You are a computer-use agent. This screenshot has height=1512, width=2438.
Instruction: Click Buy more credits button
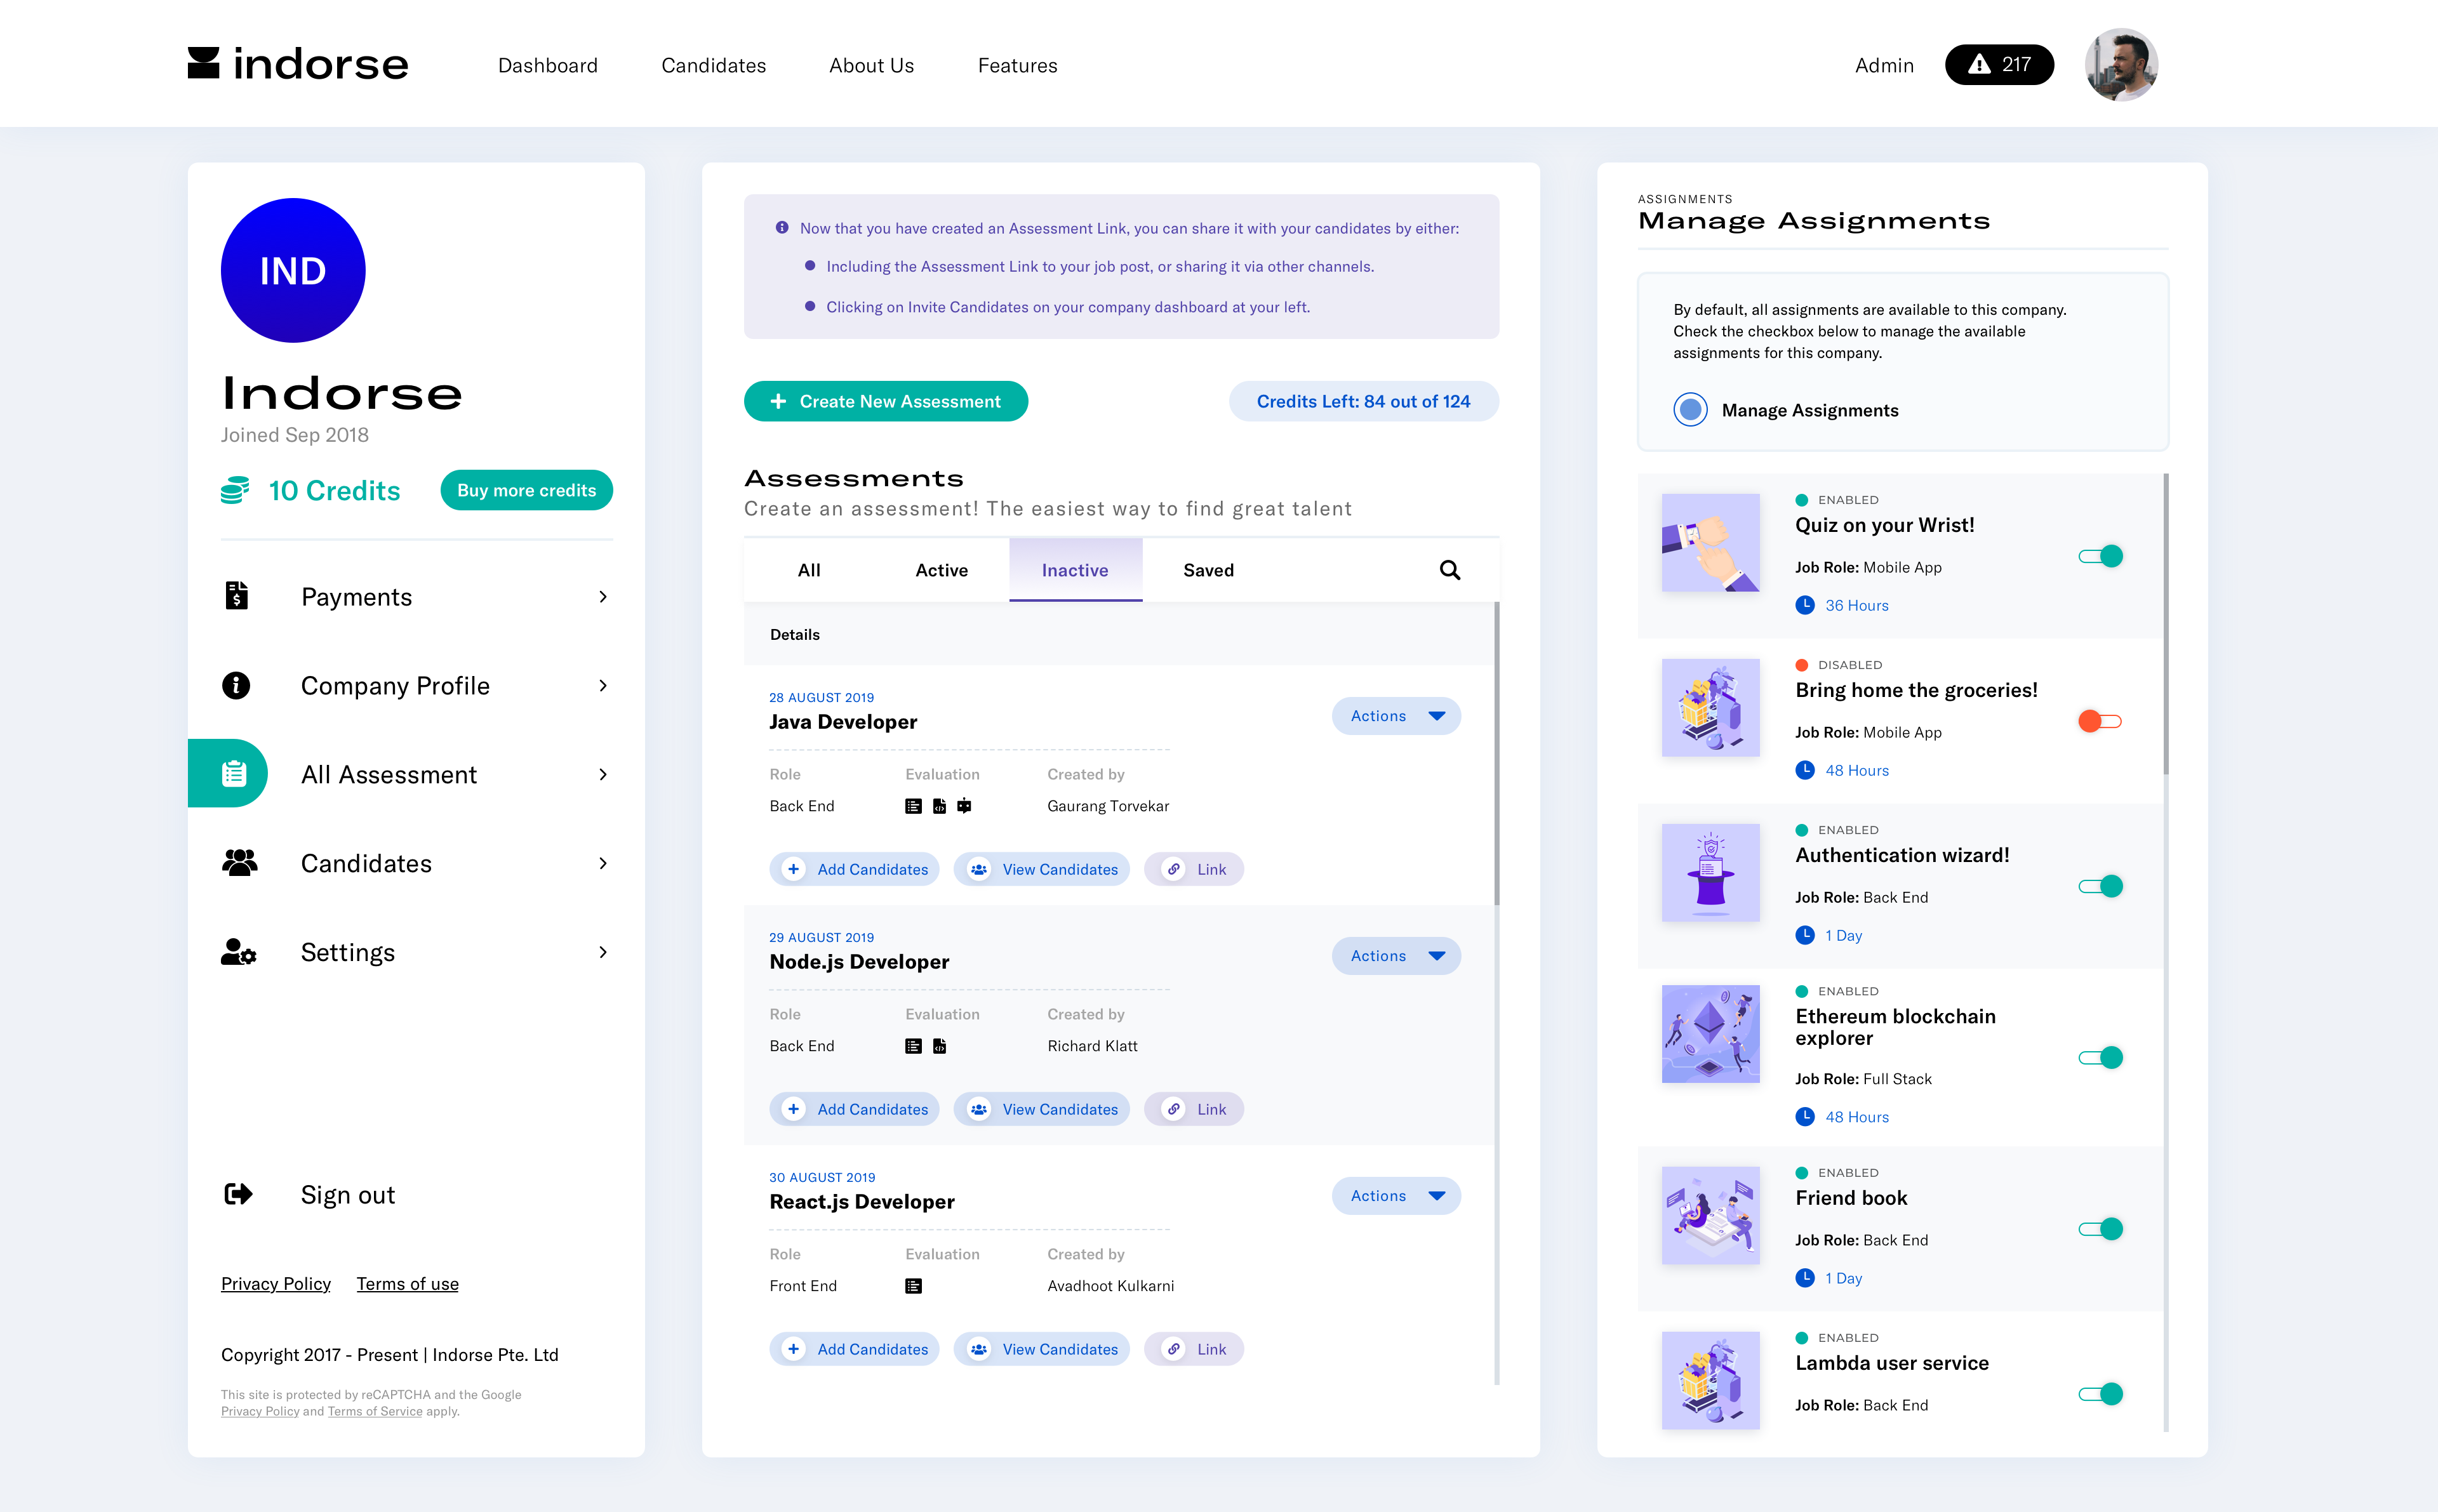coord(526,490)
